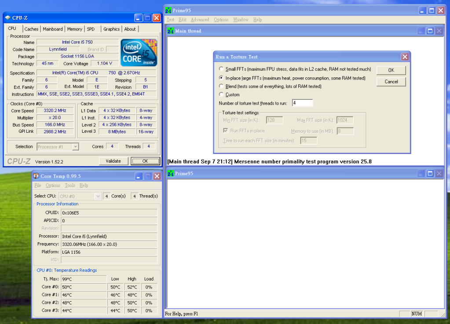Click the Min FFT size field
Screen dimensions: 450x324
(274, 120)
